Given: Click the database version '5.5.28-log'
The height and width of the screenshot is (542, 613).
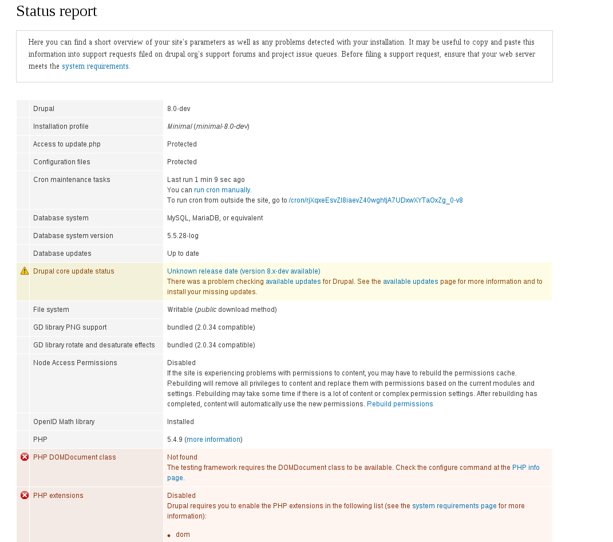Looking at the screenshot, I should pyautogui.click(x=183, y=235).
